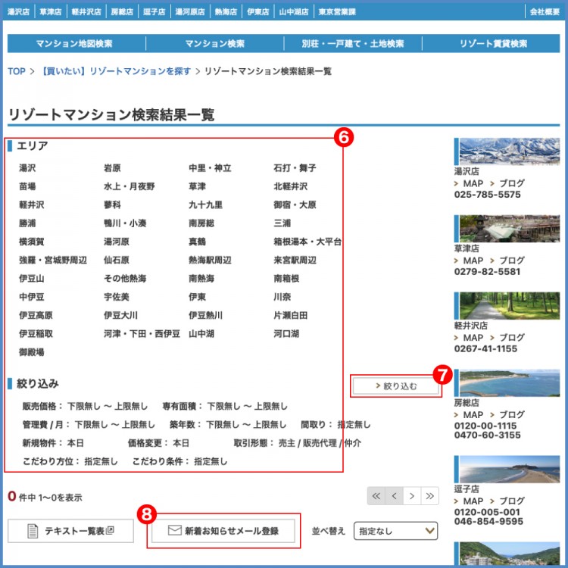Image resolution: width=568 pixels, height=568 pixels.
Task: Choose the 河津・下田・西伊豆 area
Action: tap(142, 333)
